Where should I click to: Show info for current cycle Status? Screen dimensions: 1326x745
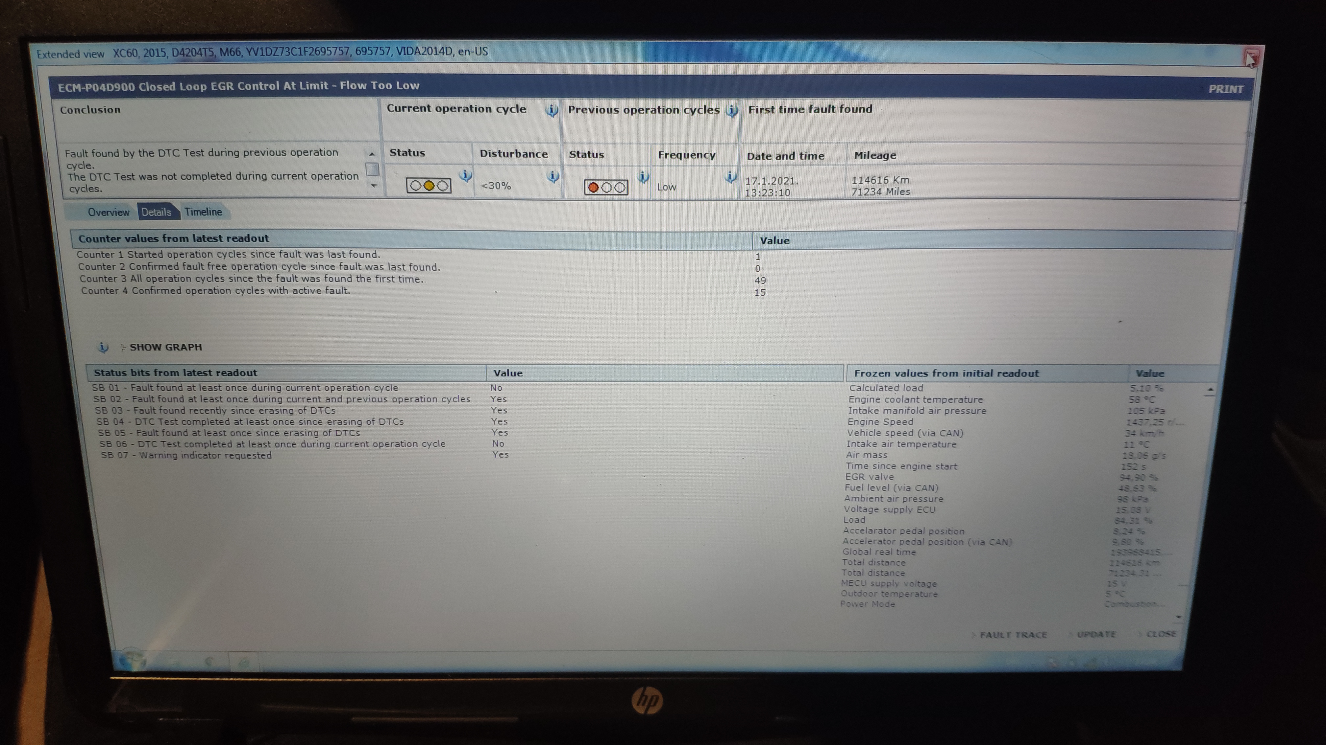point(466,175)
